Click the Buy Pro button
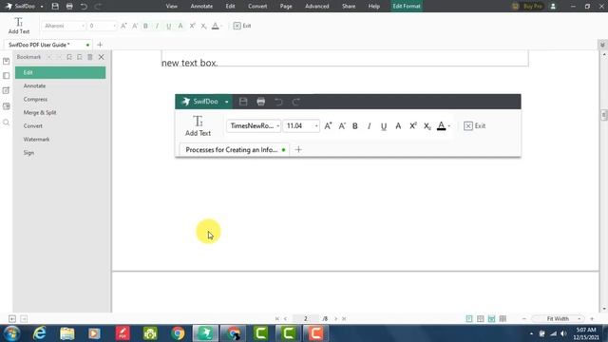 [x=528, y=7]
